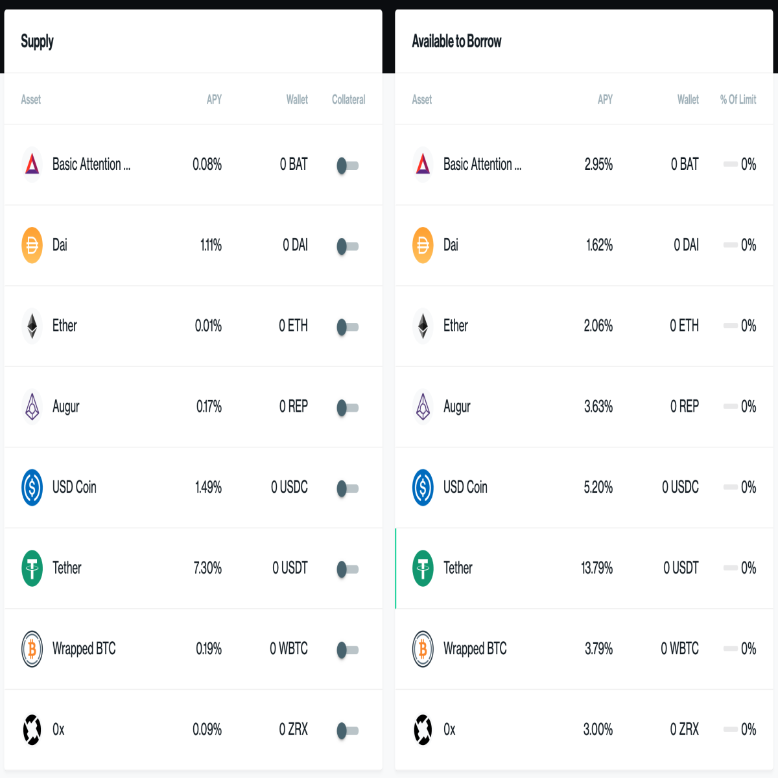Click the Collateral column header

pyautogui.click(x=348, y=99)
